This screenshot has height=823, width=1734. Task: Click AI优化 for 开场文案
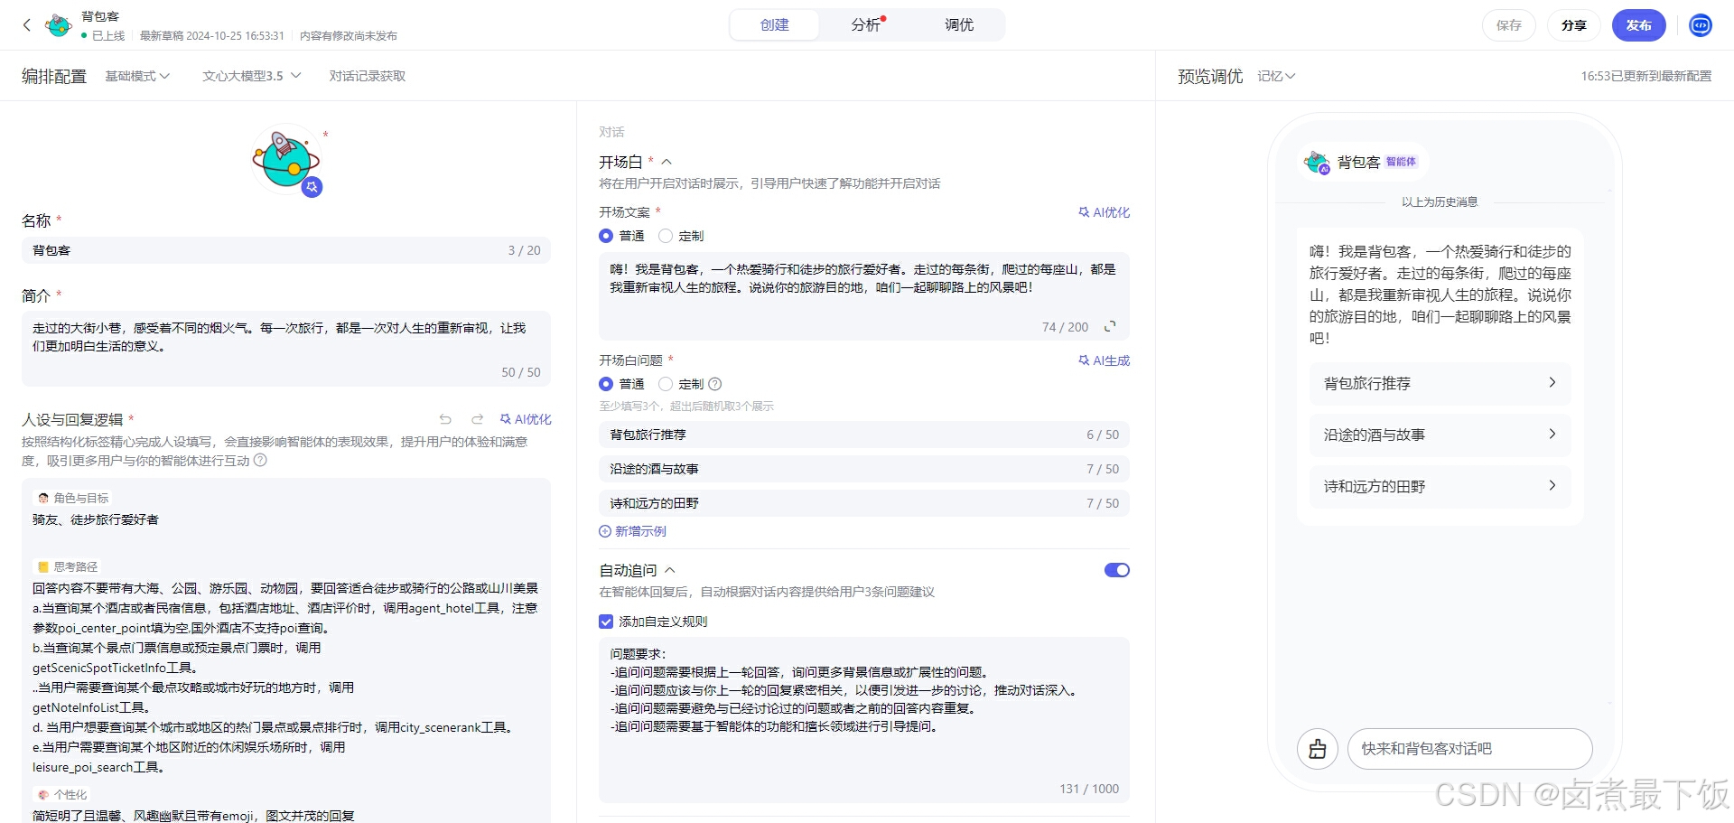[x=1104, y=212]
